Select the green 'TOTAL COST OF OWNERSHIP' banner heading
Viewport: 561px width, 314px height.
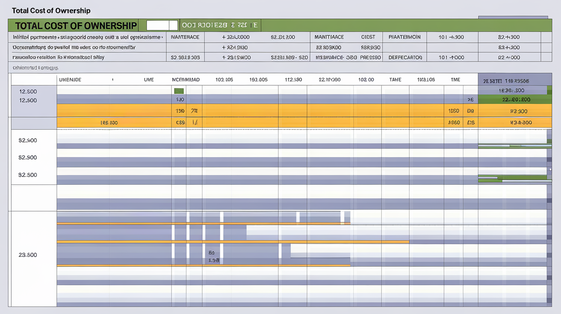point(76,26)
